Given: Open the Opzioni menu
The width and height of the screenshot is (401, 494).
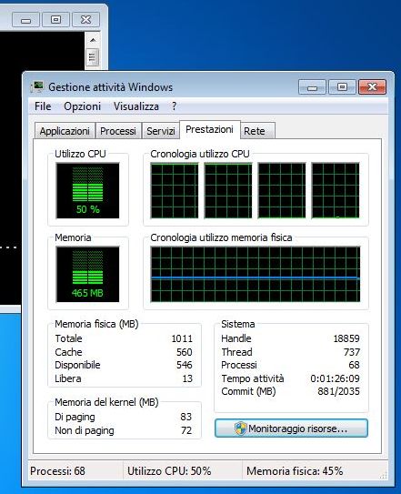Looking at the screenshot, I should point(82,106).
